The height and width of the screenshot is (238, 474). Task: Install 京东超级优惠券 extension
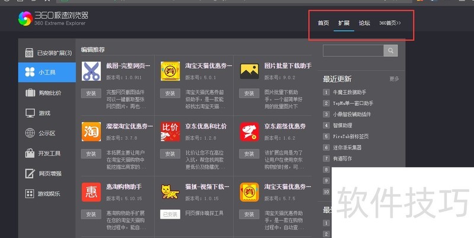[x=249, y=154]
